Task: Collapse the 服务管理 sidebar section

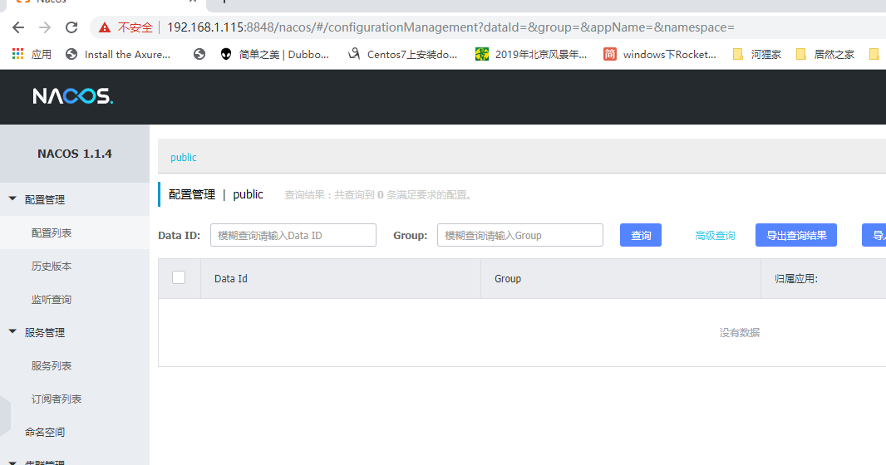Action: [12, 331]
